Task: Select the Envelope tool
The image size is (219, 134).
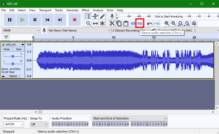Action: (x=95, y=16)
